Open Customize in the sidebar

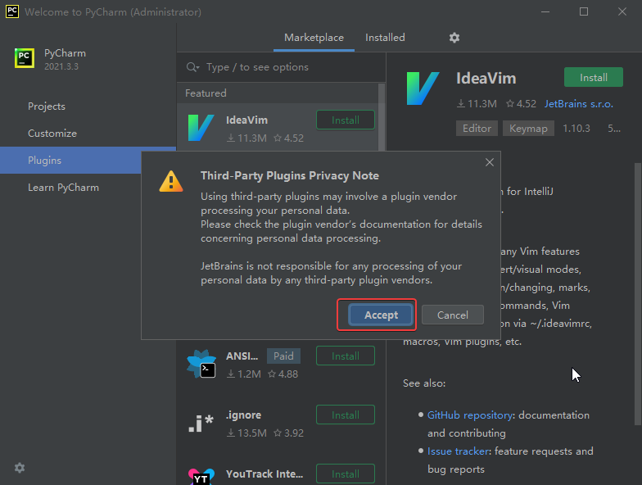pos(52,134)
